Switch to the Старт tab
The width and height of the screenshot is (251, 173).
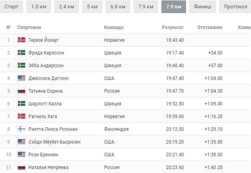(x=12, y=7)
